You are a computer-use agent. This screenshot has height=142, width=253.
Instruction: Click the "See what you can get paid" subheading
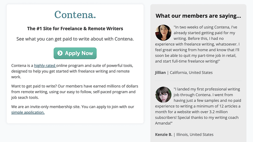tap(75, 39)
